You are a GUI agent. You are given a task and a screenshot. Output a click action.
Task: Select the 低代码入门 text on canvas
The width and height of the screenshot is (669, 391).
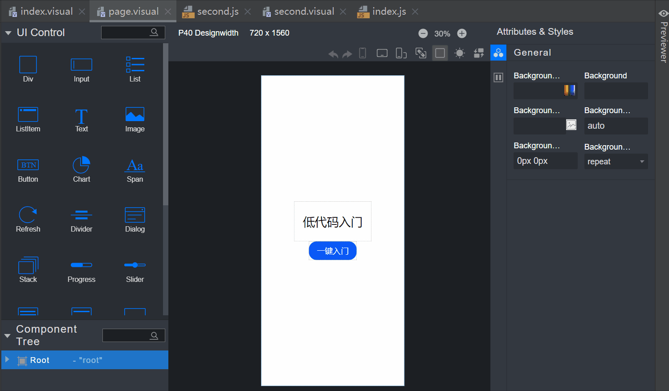coord(333,221)
